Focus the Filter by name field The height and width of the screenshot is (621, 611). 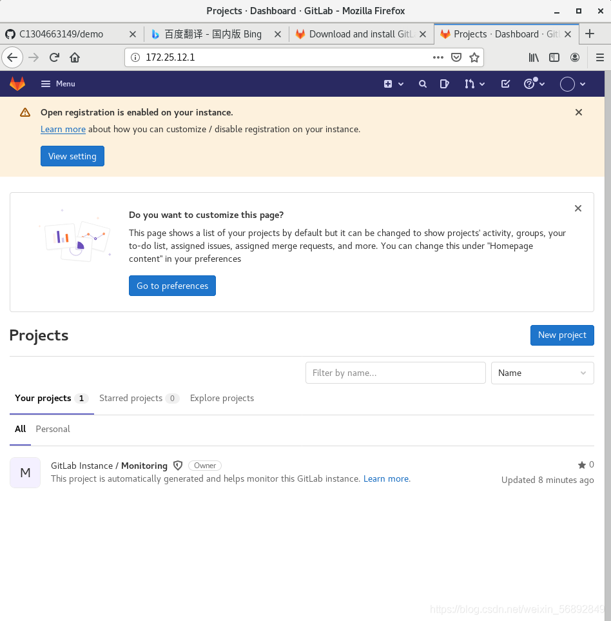(395, 373)
